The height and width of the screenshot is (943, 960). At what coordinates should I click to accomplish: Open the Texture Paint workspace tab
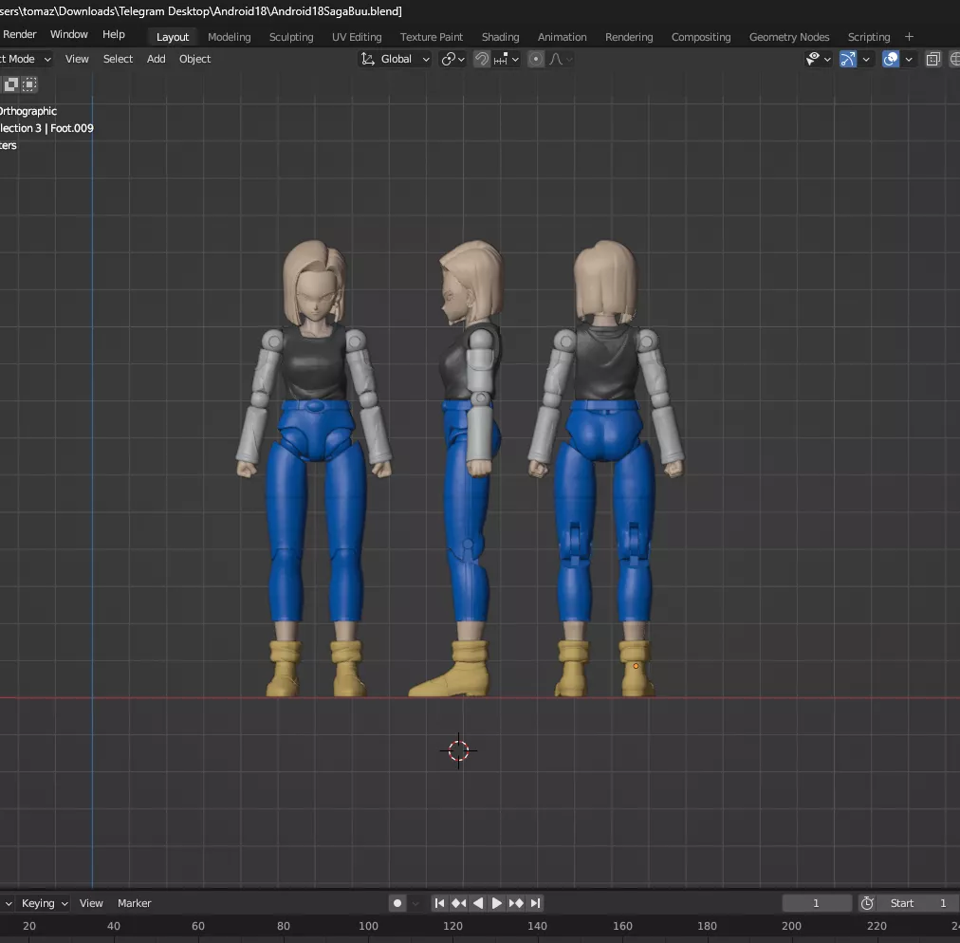pos(431,37)
